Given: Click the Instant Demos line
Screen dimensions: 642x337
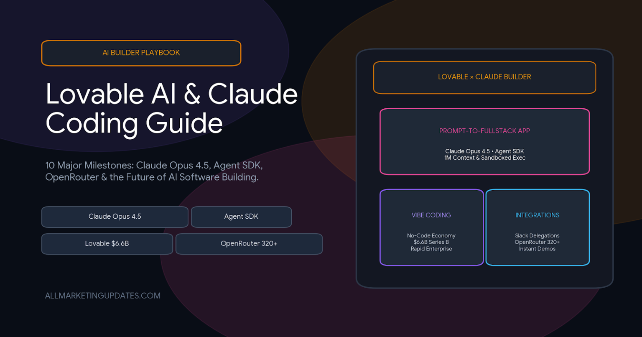Looking at the screenshot, I should [537, 249].
